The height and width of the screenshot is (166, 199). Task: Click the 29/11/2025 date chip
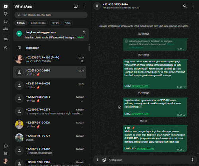144,55
